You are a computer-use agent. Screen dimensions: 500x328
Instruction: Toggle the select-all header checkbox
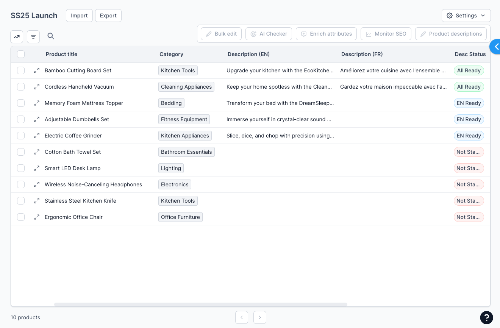[x=21, y=54]
